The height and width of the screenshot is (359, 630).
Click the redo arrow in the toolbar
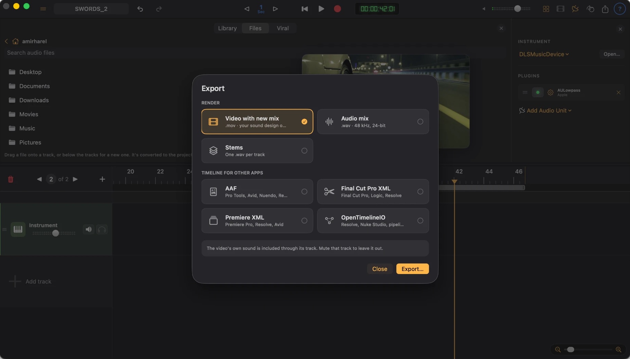click(159, 9)
